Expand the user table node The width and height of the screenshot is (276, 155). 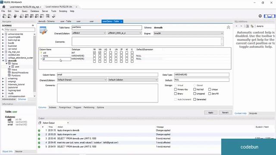[x=9, y=67]
